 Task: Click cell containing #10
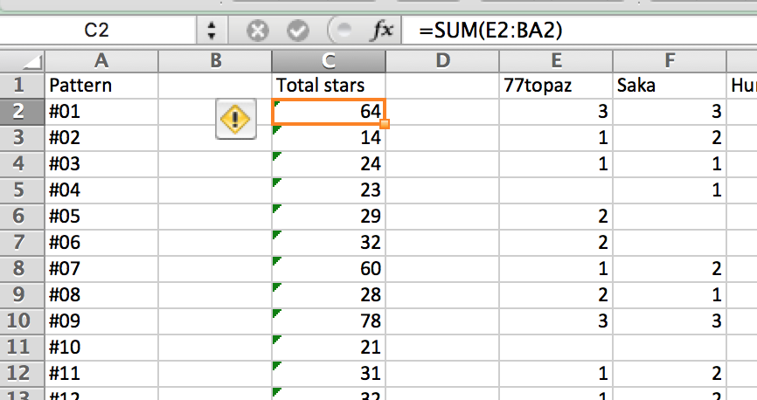pos(101,347)
